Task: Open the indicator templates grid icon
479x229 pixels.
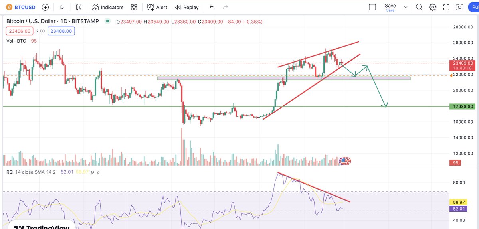Action: 134,7
